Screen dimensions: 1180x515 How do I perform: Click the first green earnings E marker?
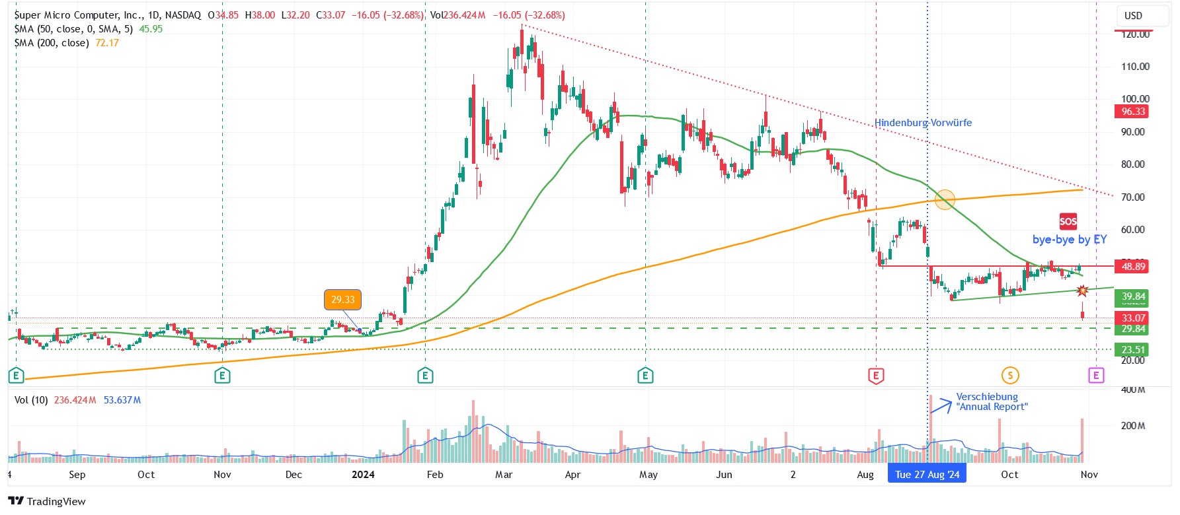[16, 376]
